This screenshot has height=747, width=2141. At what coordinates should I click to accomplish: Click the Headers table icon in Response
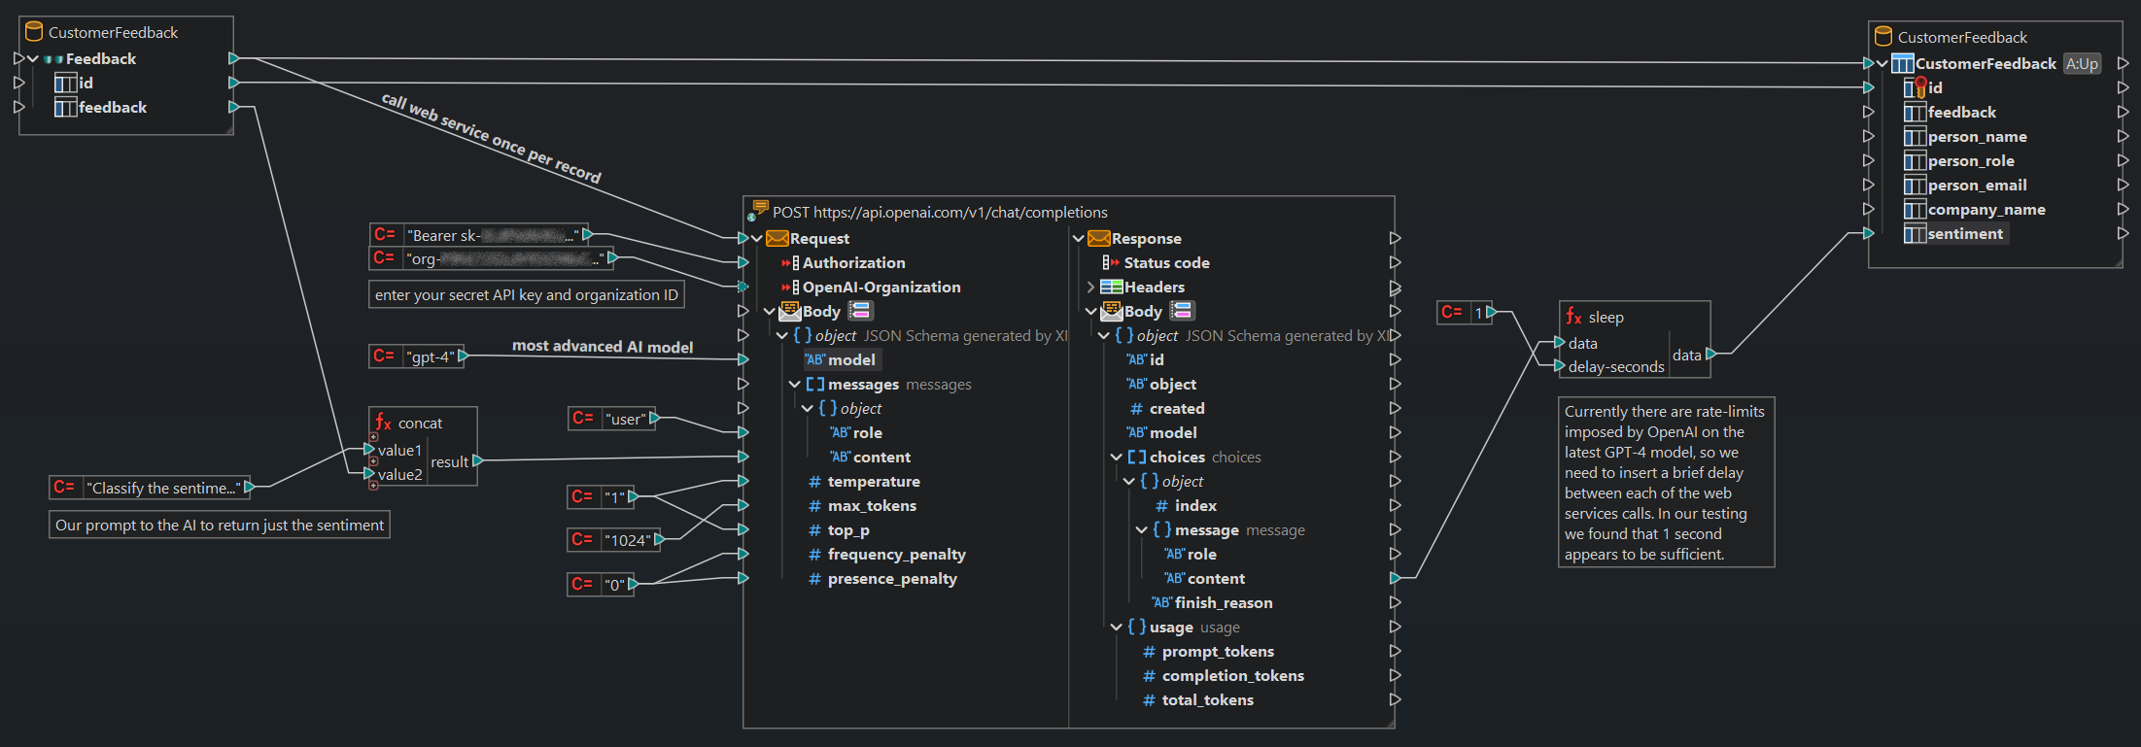coord(1111,288)
